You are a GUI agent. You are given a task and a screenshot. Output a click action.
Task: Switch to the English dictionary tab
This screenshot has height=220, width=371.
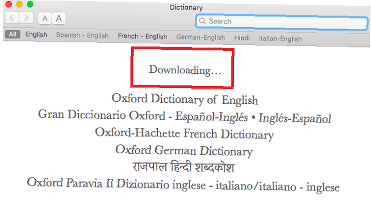click(36, 35)
